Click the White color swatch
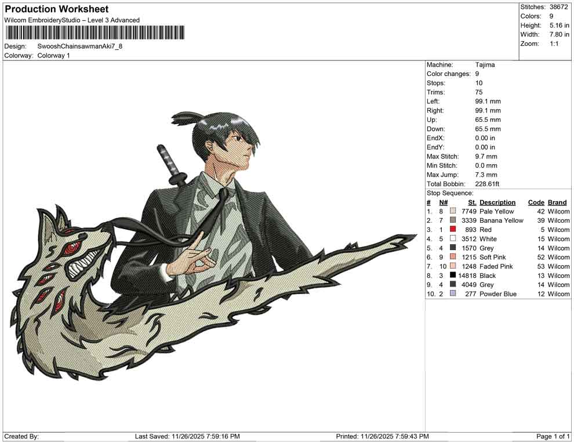Viewport: 574px width, 442px height. point(453,238)
